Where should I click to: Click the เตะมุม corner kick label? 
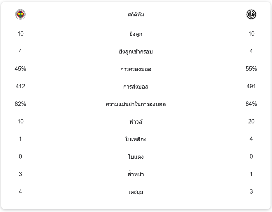(136, 192)
